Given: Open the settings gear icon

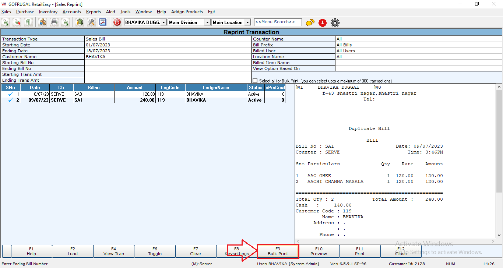Looking at the screenshot, I should [335, 22].
